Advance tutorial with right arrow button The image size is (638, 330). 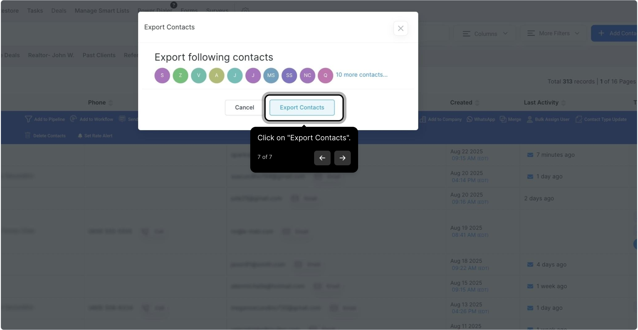coord(342,158)
